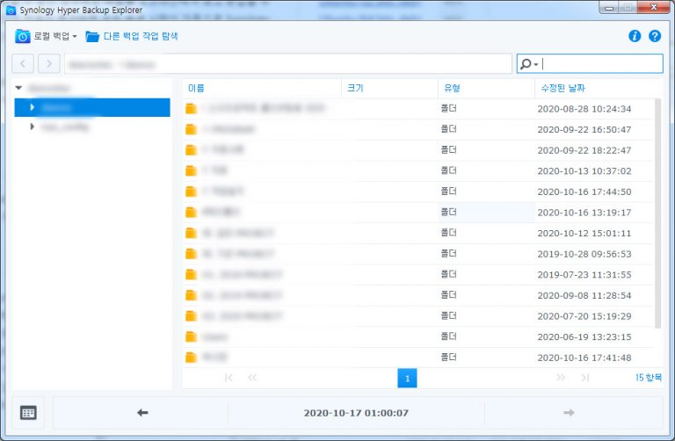The height and width of the screenshot is (441, 675).
Task: Click the blue folder browse icon
Action: pos(92,36)
